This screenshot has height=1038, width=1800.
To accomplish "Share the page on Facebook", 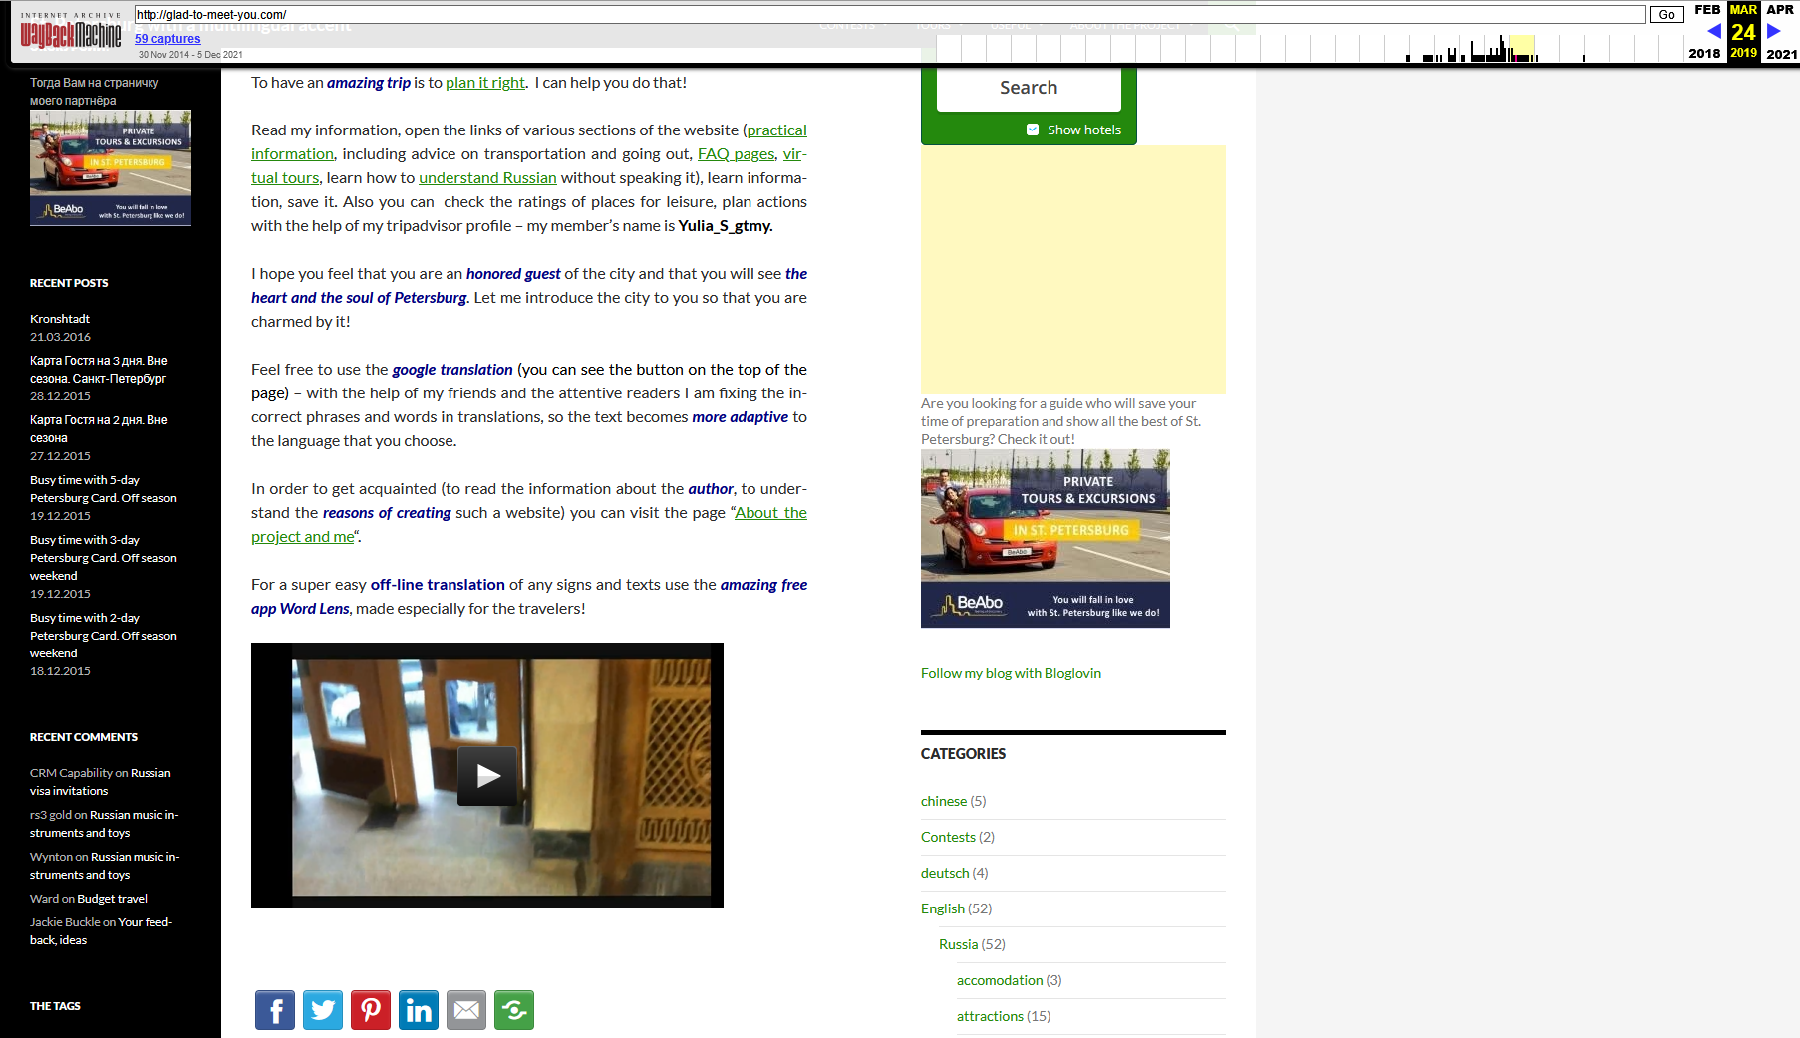I will [275, 1010].
